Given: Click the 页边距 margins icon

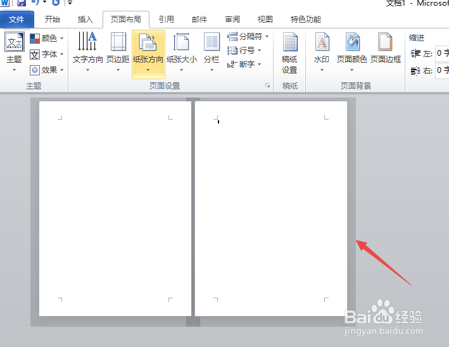Looking at the screenshot, I should pyautogui.click(x=118, y=42).
